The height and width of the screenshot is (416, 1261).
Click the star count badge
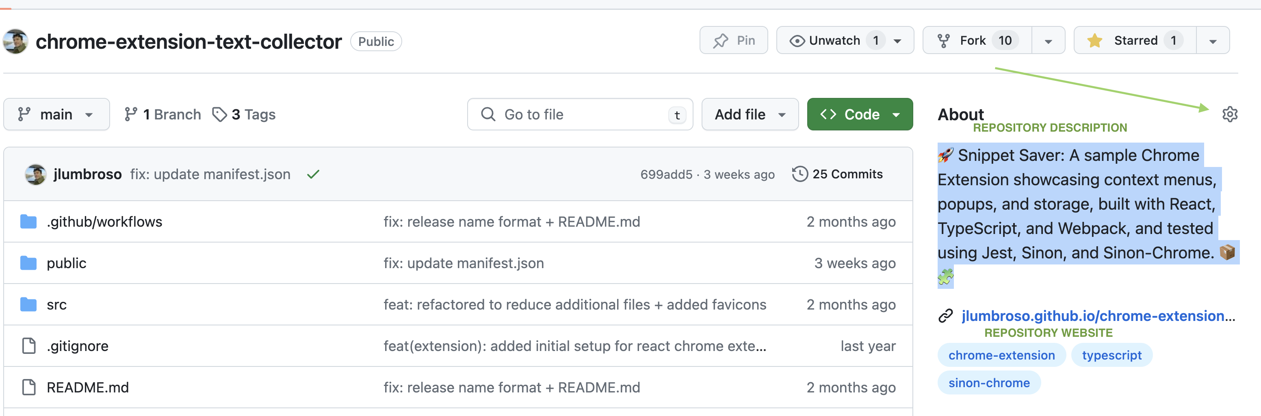click(1173, 40)
